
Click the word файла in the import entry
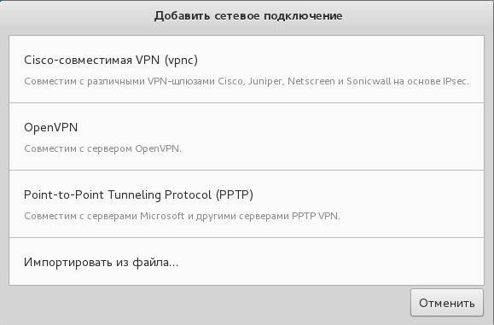point(155,262)
